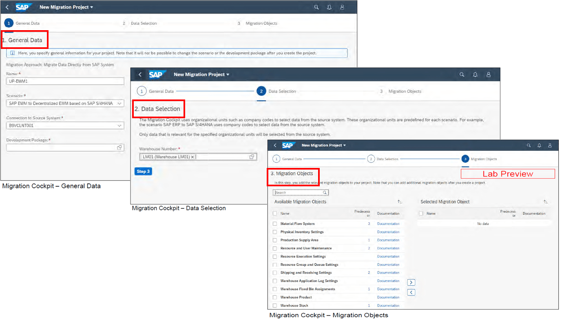Check Shipping and Receiving Settings object
This screenshot has width=564, height=320.
[x=275, y=273]
